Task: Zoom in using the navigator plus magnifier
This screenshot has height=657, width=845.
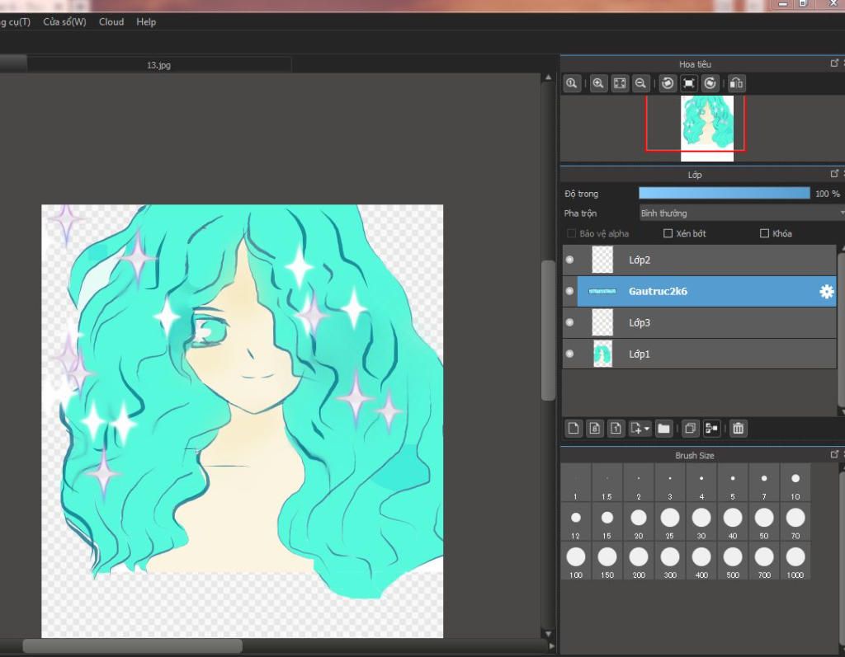Action: 598,83
